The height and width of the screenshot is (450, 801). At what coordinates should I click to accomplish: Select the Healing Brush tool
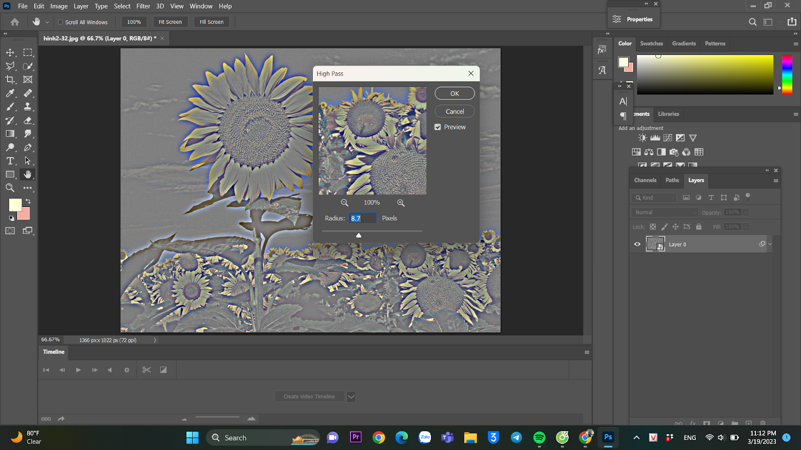point(28,93)
